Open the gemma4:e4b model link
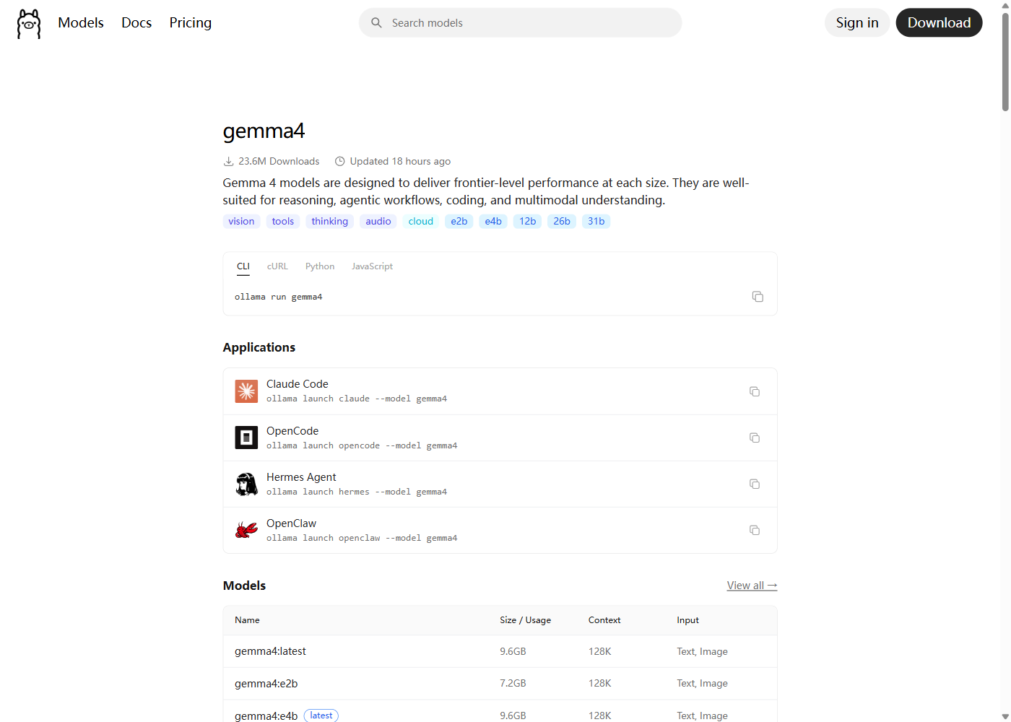The height and width of the screenshot is (722, 1011). click(x=266, y=716)
